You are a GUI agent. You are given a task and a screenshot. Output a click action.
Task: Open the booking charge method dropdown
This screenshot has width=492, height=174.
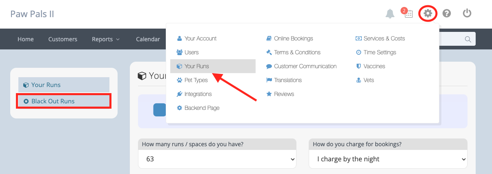(x=388, y=159)
